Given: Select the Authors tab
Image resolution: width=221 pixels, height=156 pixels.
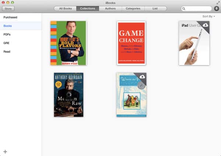Looking at the screenshot, I should pyautogui.click(x=110, y=8).
